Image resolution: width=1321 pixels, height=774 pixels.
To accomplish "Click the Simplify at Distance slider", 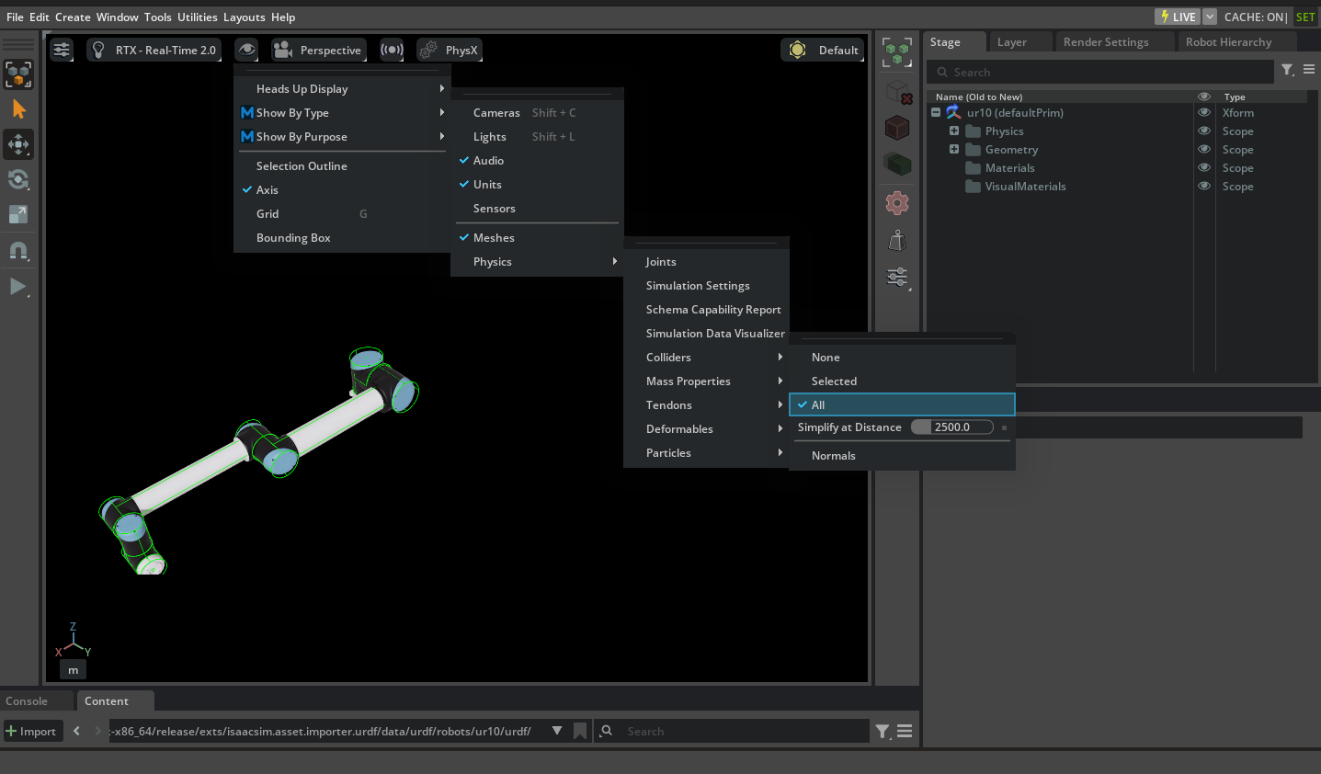I will point(951,427).
